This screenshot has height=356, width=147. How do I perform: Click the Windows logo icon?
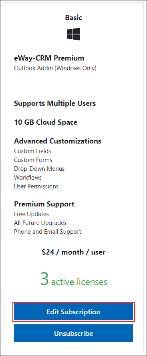pyautogui.click(x=74, y=34)
